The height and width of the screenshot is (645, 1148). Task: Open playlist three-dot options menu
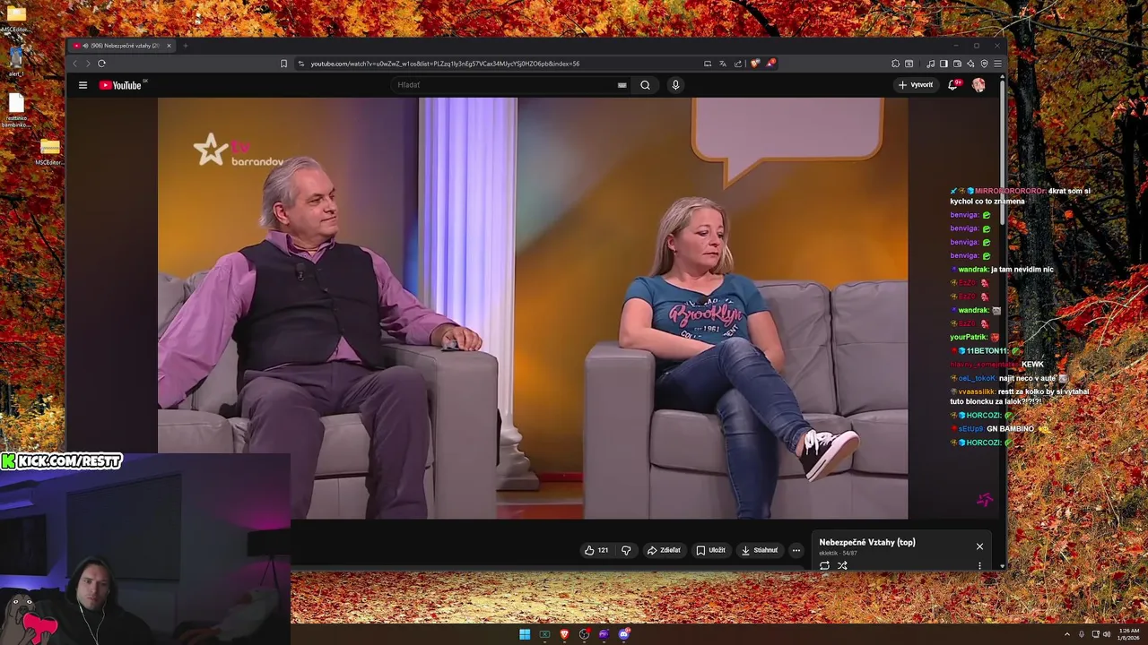[979, 565]
